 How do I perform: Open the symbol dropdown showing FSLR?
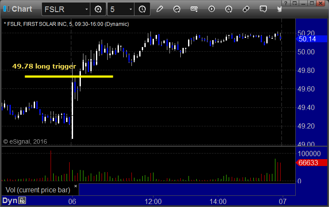click(66, 9)
